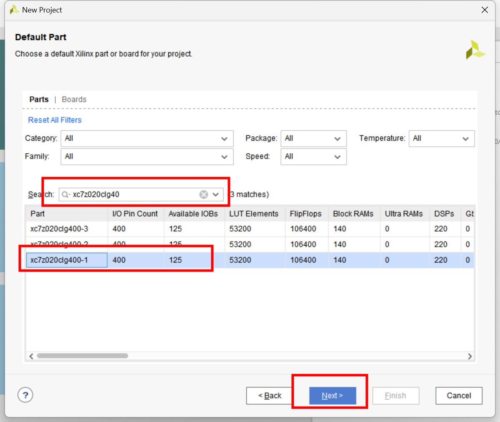The image size is (500, 422).
Task: Sort by Available IOBs column header
Action: 194,214
